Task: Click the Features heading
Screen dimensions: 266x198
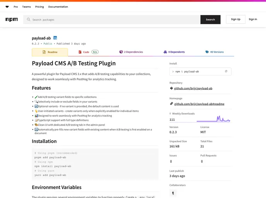Action: [x=41, y=88]
